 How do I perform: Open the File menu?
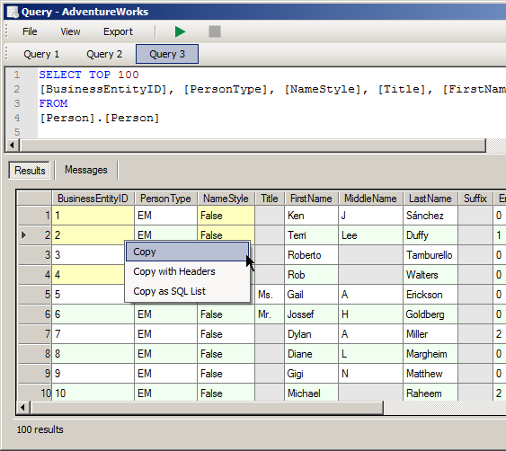coord(30,31)
